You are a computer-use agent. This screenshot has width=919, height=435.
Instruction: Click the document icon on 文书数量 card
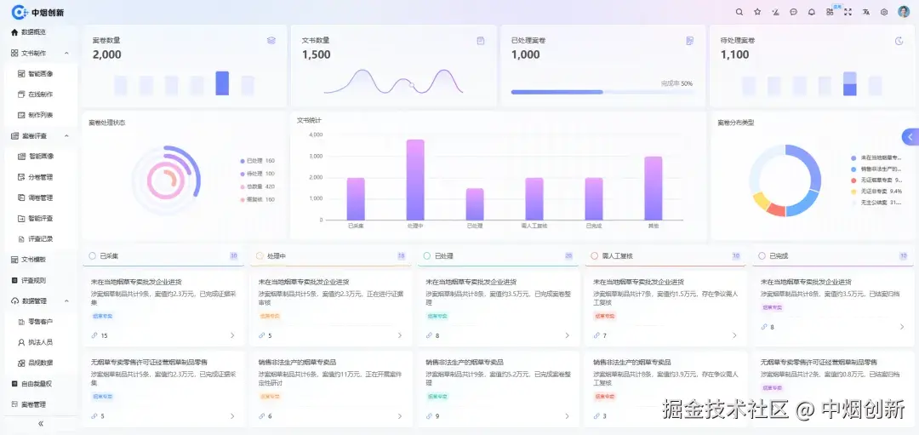coord(481,41)
